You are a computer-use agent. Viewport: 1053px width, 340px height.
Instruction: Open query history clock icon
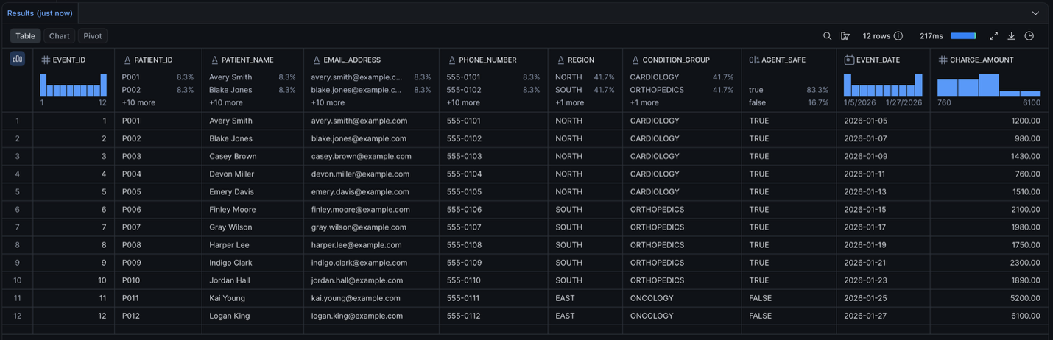pos(1029,36)
